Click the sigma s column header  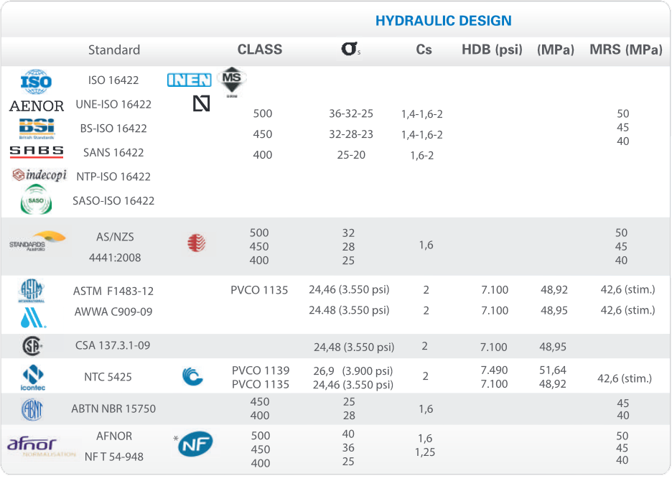coord(350,49)
